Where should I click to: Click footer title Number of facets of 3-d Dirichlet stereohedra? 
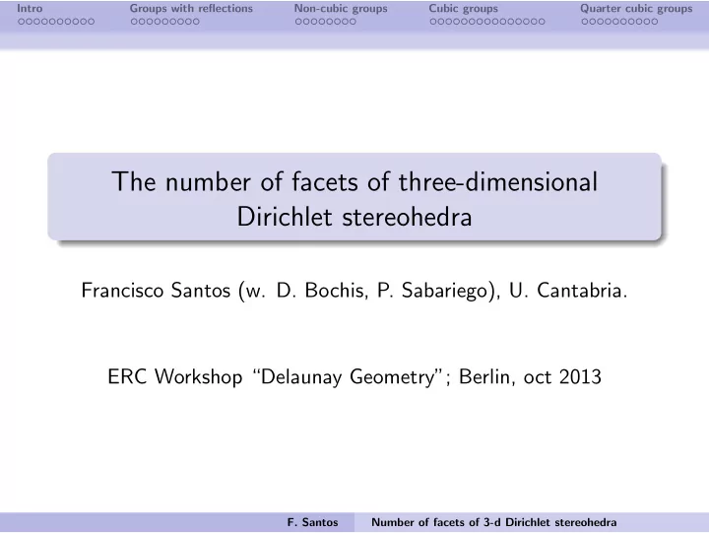[493, 522]
